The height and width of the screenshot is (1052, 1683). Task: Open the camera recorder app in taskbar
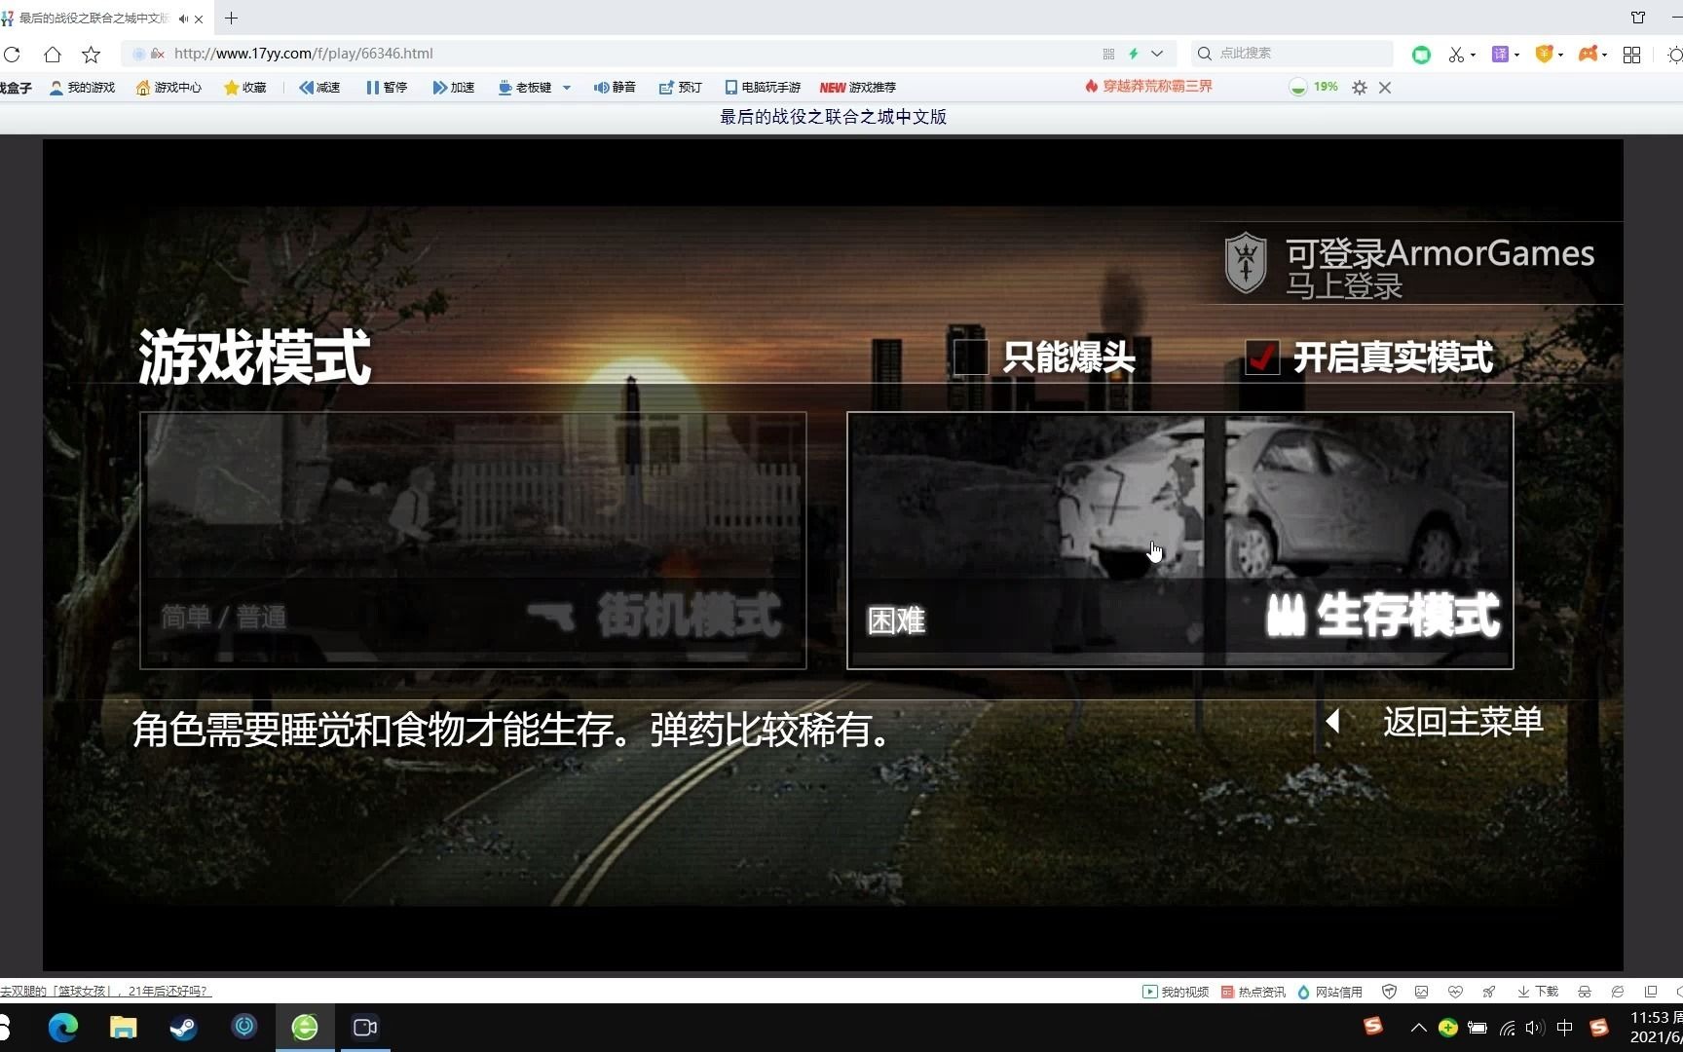tap(365, 1027)
